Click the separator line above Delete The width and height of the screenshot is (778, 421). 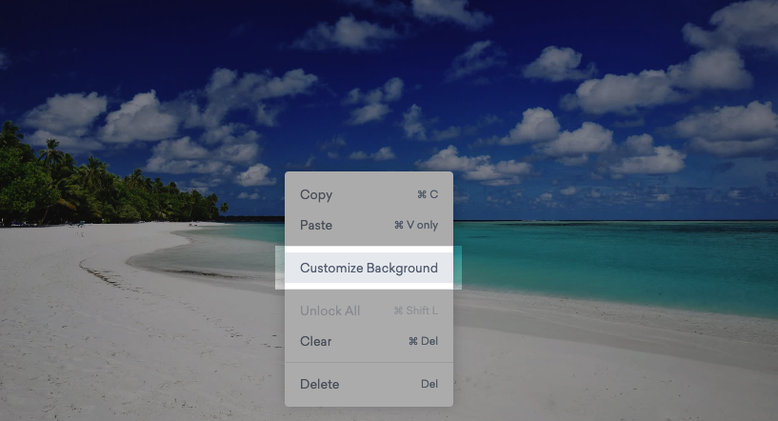[369, 363]
